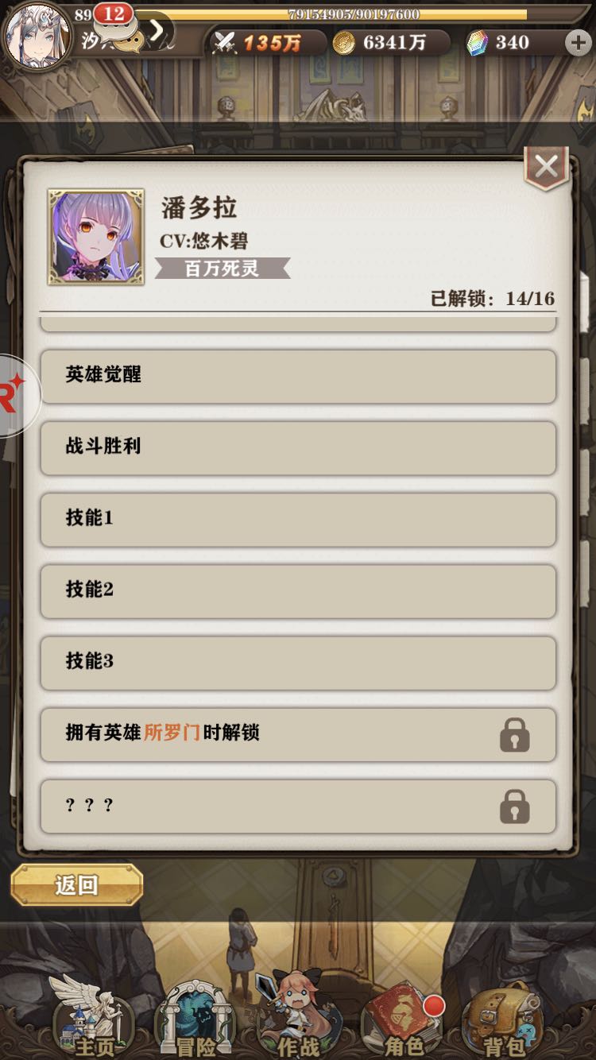Add more rainbow gems with plus icon
This screenshot has width=596, height=1060.
tap(579, 43)
